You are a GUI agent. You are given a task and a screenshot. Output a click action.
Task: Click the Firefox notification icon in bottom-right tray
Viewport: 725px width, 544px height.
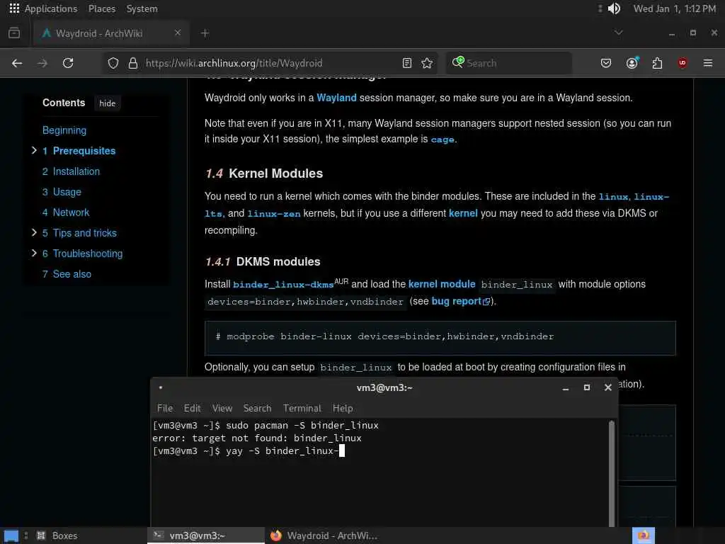coord(644,535)
